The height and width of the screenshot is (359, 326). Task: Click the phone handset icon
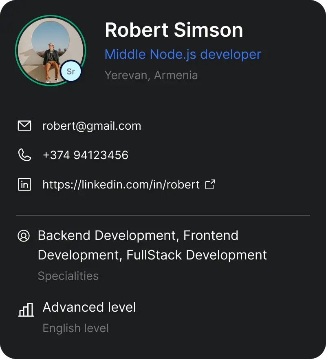(24, 155)
